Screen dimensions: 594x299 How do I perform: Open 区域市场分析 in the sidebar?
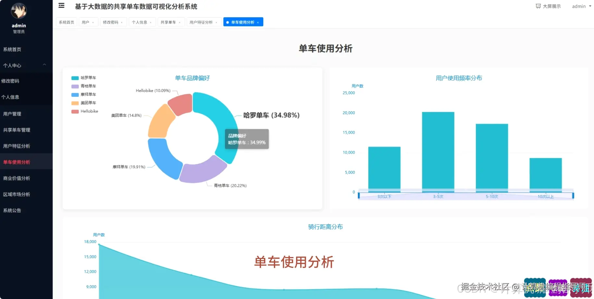coord(26,194)
